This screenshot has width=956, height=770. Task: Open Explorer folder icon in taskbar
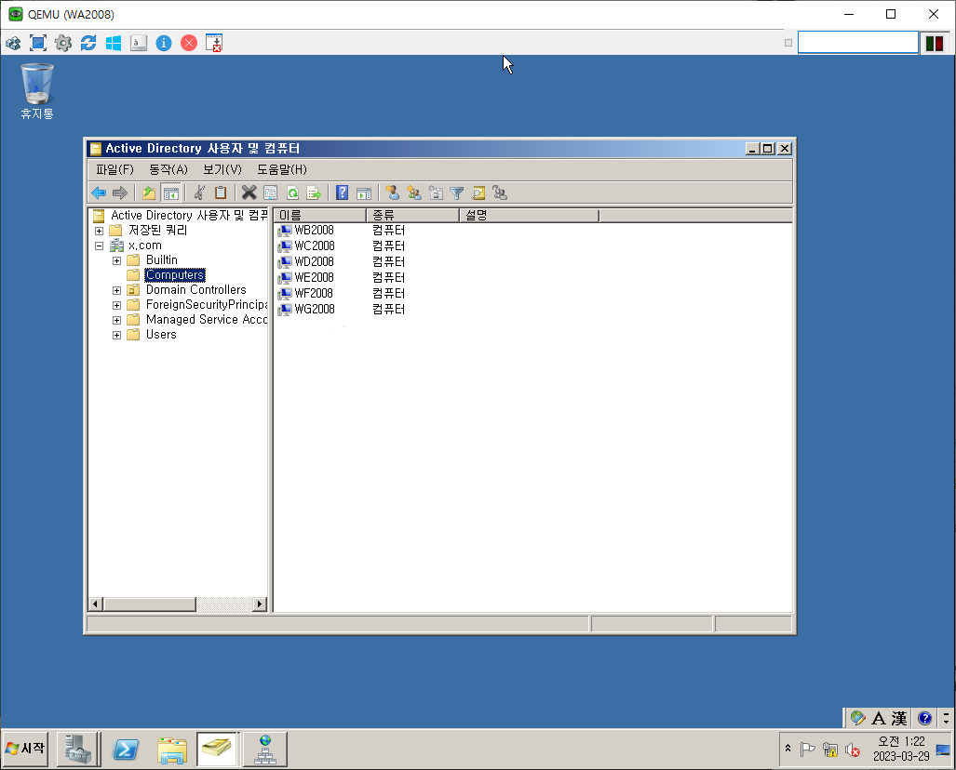click(172, 750)
